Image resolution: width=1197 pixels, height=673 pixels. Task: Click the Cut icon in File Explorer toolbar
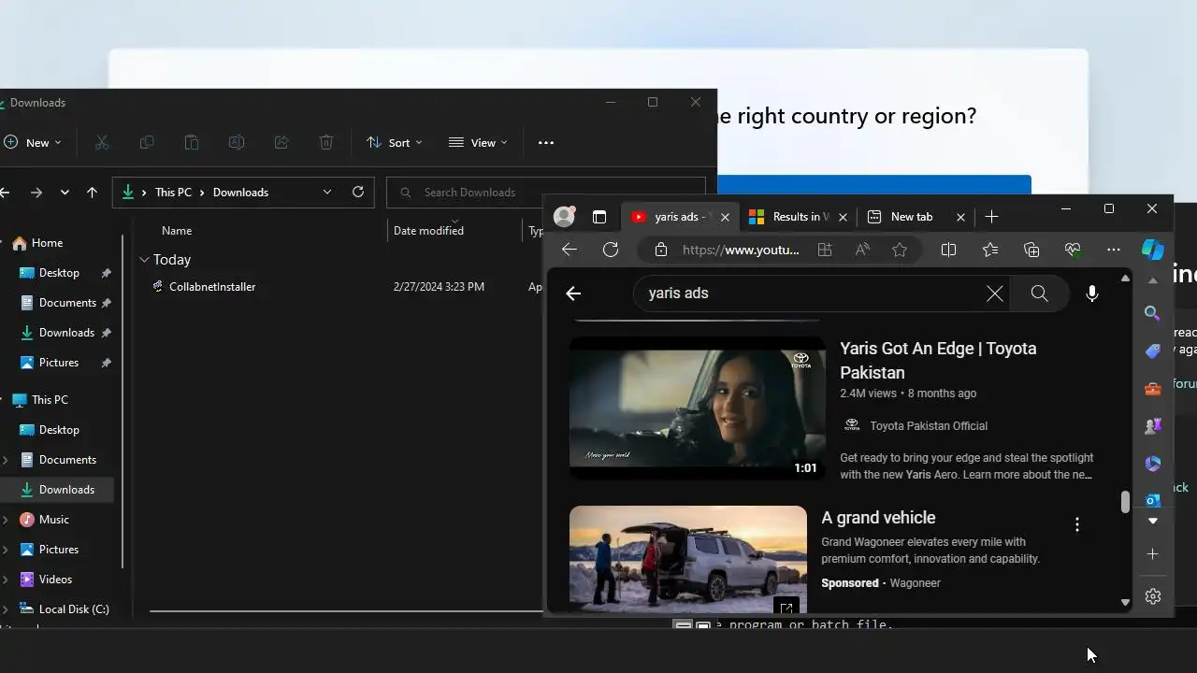[102, 142]
